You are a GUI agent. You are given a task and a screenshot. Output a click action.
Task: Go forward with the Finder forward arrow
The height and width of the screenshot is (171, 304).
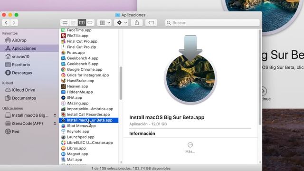click(x=14, y=23)
